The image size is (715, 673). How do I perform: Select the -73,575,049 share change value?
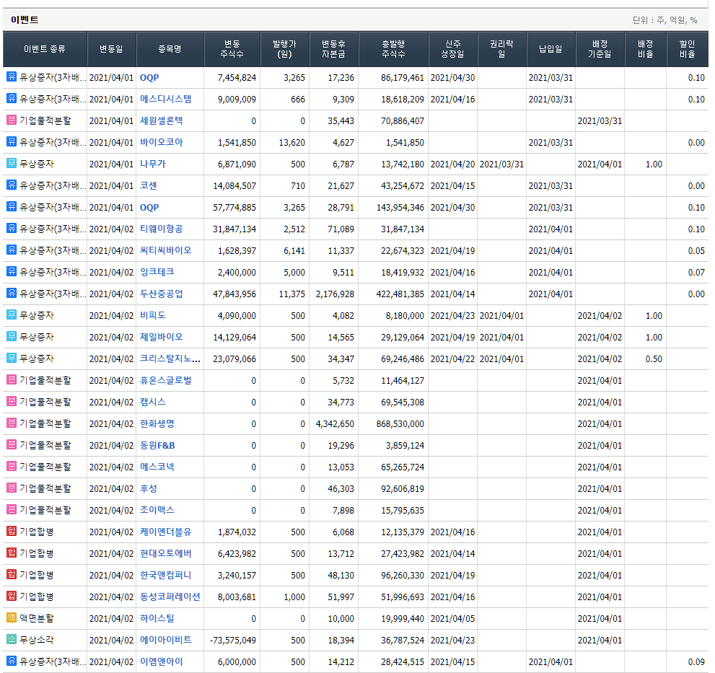(x=233, y=640)
